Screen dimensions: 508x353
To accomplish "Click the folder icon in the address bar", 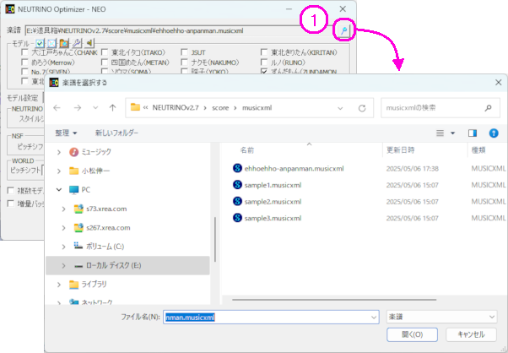I will pyautogui.click(x=135, y=107).
